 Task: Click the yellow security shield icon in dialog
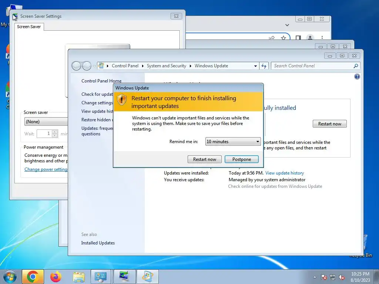122,99
